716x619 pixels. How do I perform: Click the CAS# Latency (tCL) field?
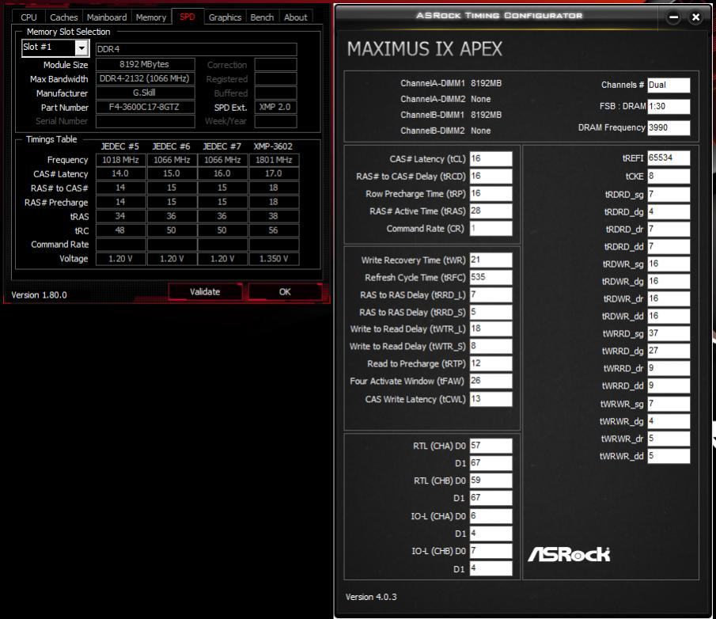pos(491,158)
